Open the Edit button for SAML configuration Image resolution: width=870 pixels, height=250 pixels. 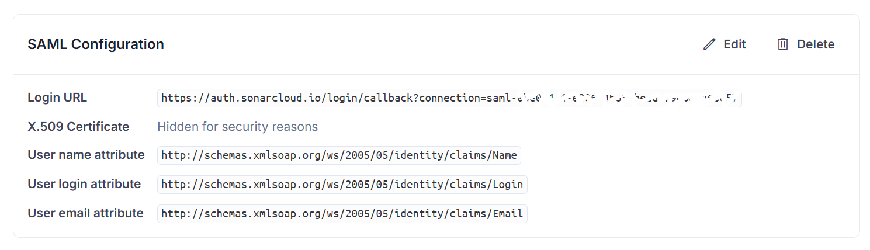[x=725, y=44]
